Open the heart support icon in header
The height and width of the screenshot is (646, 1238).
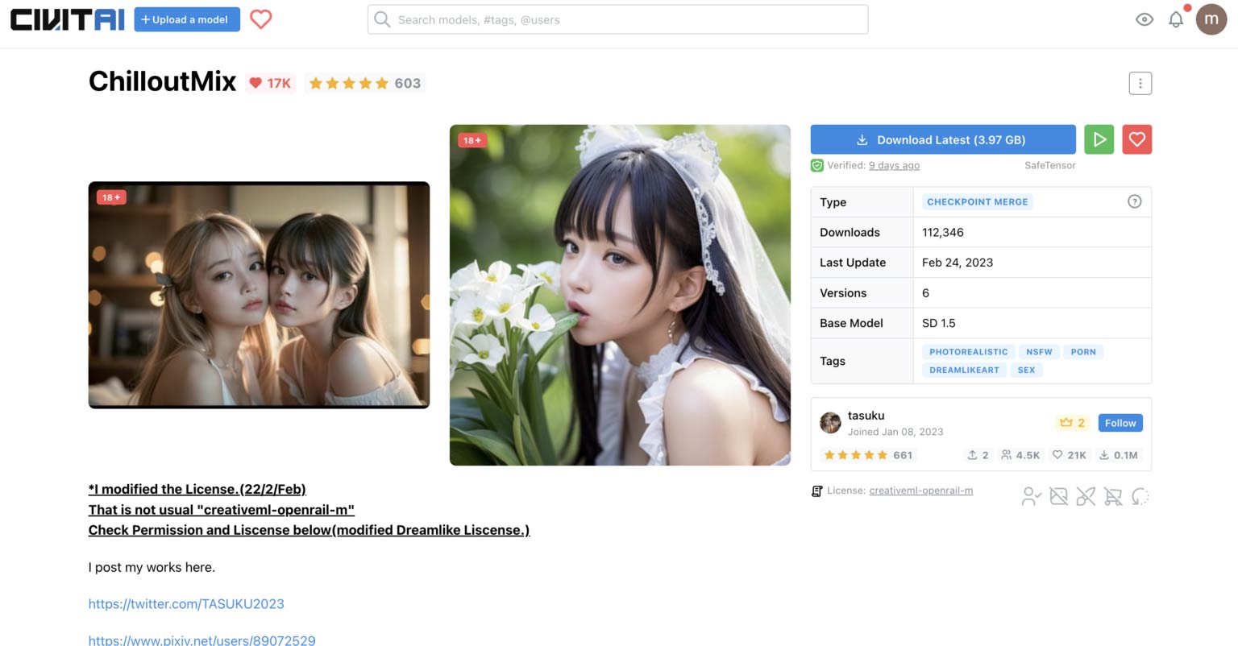[x=260, y=19]
